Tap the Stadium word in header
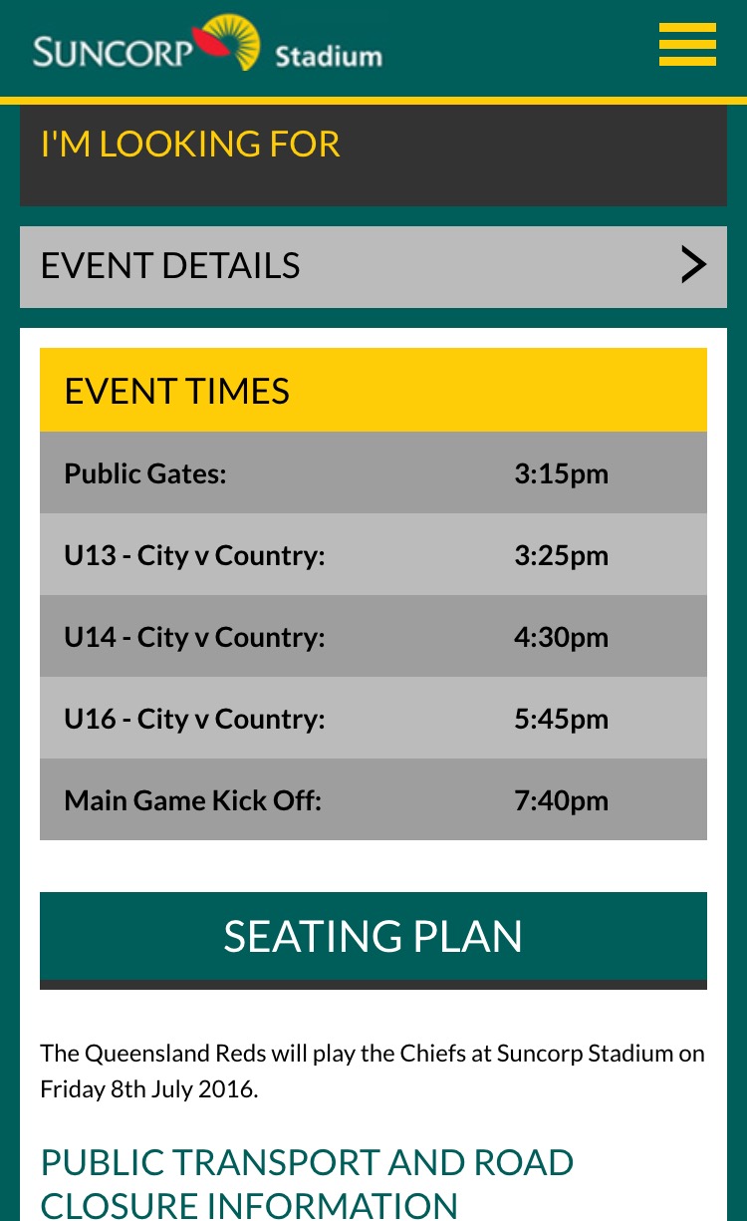 pos(328,56)
